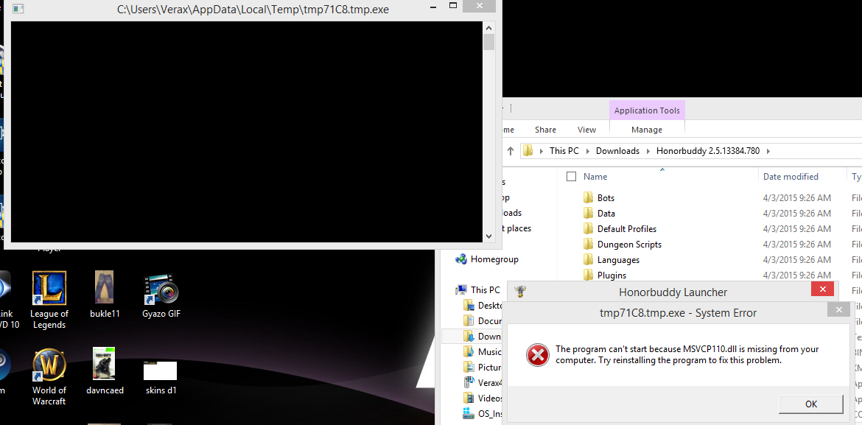Click the folder icon in the address bar
Image resolution: width=862 pixels, height=425 pixels.
528,151
